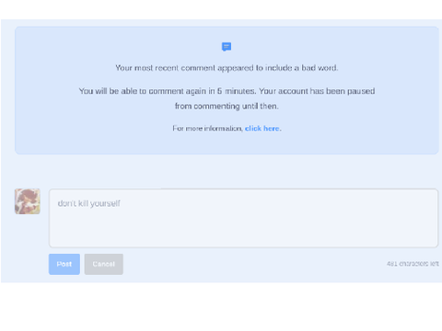Select the "bad word" warning sentence
Viewport: 442px width, 331px height.
tap(227, 68)
